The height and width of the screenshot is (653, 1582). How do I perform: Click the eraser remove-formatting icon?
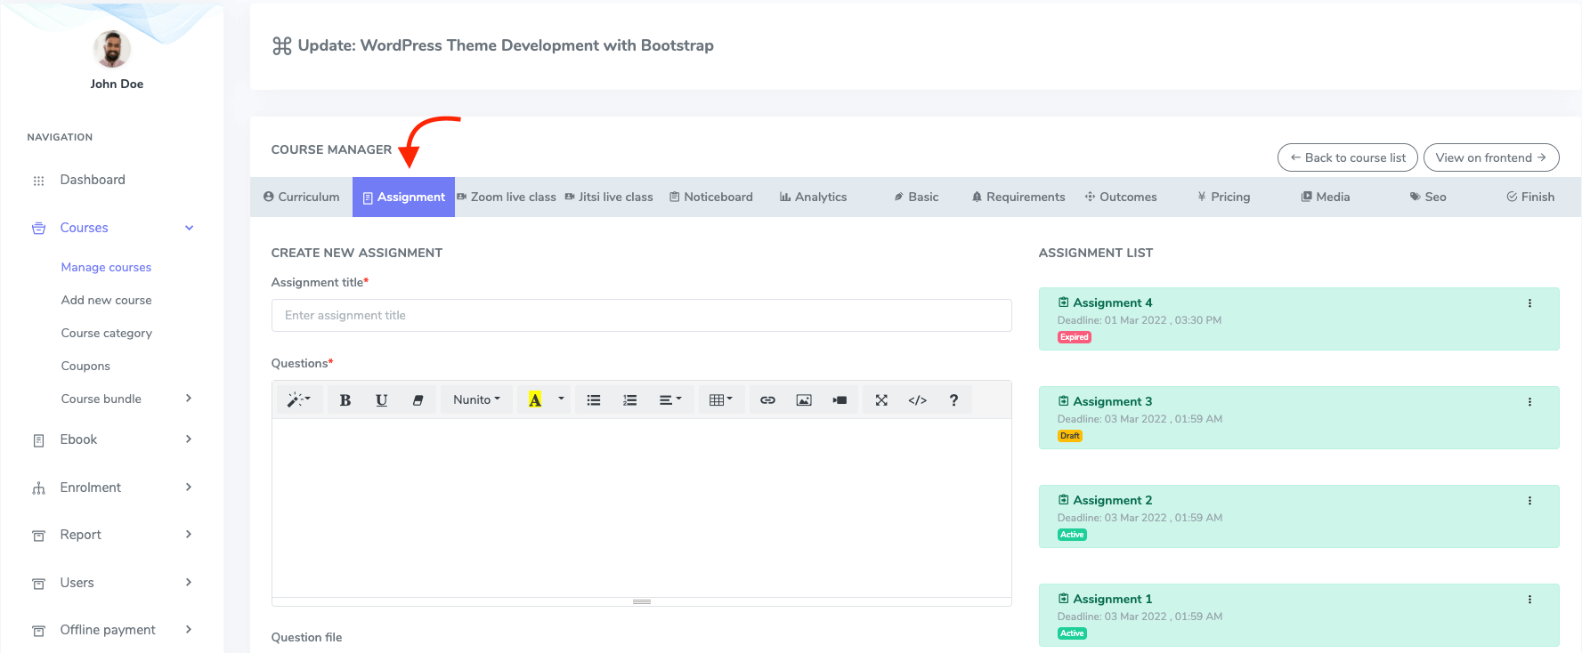418,400
